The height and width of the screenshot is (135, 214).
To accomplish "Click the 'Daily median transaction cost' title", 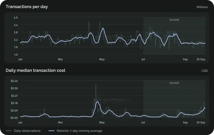I will pyautogui.click(x=36, y=70).
